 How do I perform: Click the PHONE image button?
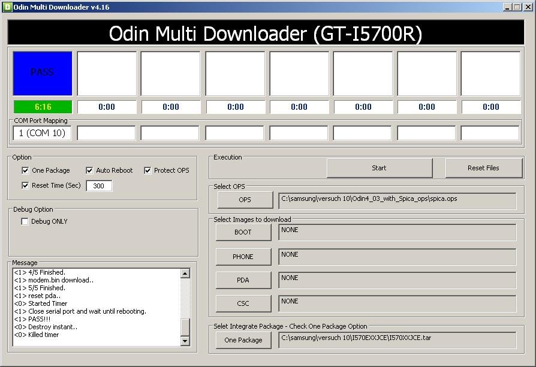click(x=243, y=257)
